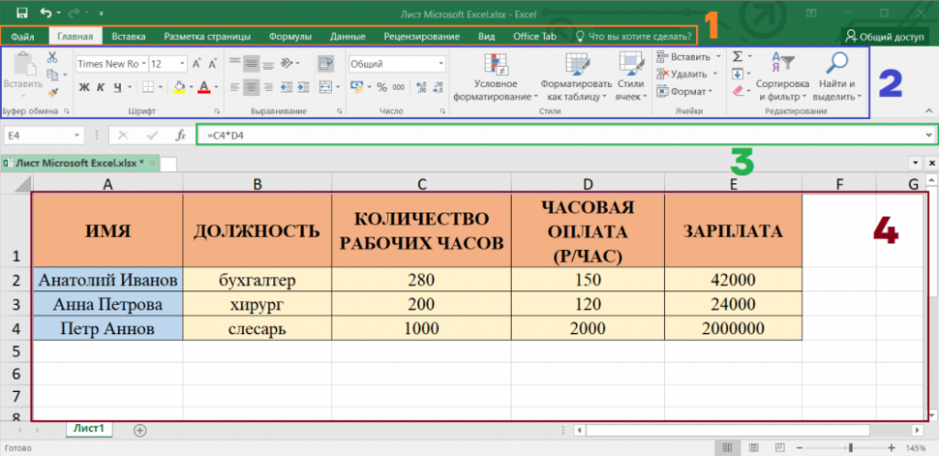Screen dimensions: 939x456
Task: Click cell with value 2000000
Action: coord(733,328)
